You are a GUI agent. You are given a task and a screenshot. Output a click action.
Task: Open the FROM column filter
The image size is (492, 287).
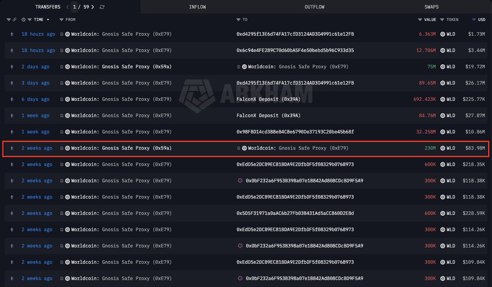[x=61, y=19]
